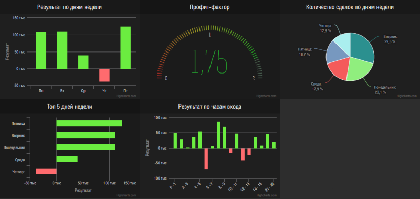
Task: Click the largest red bar in hourly chart
Action: (206, 159)
